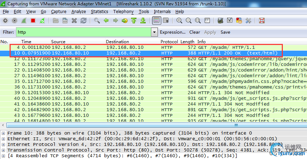Sort by the Time column header
Screen dimensions: 307x159
[x=36, y=41]
